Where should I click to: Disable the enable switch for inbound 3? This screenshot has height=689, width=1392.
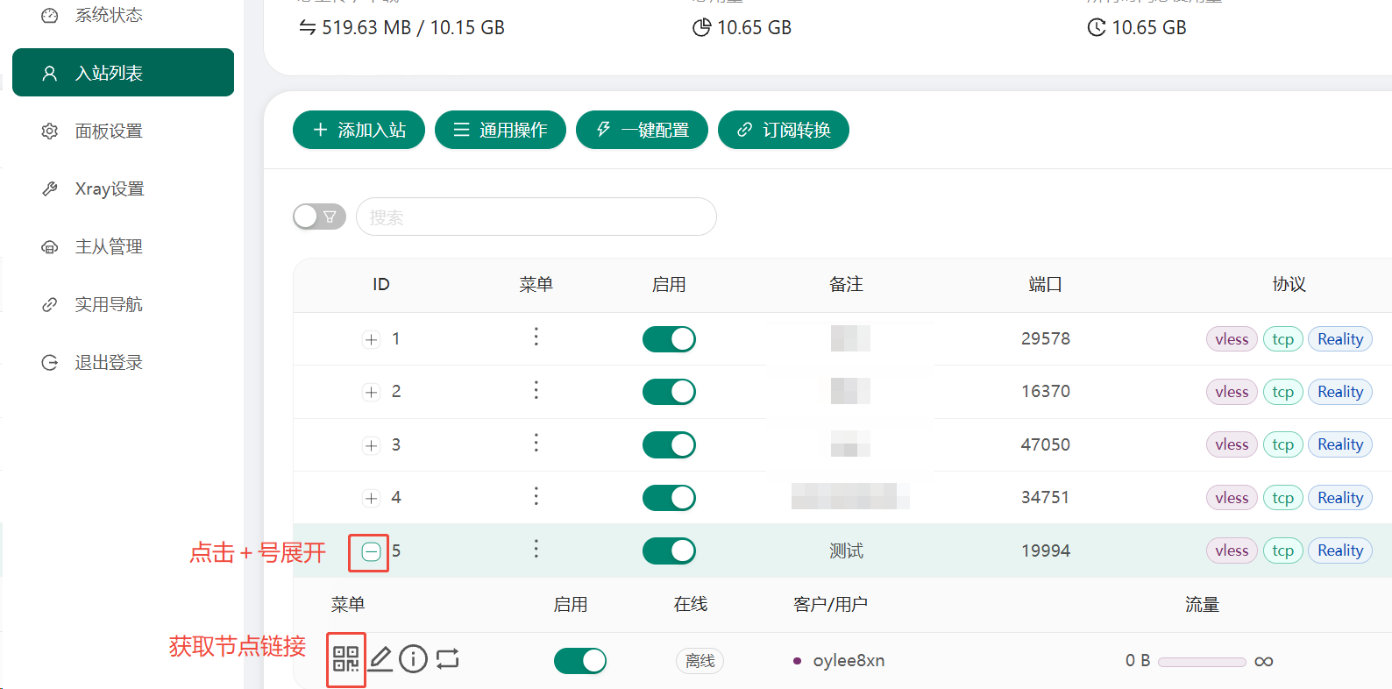(669, 445)
